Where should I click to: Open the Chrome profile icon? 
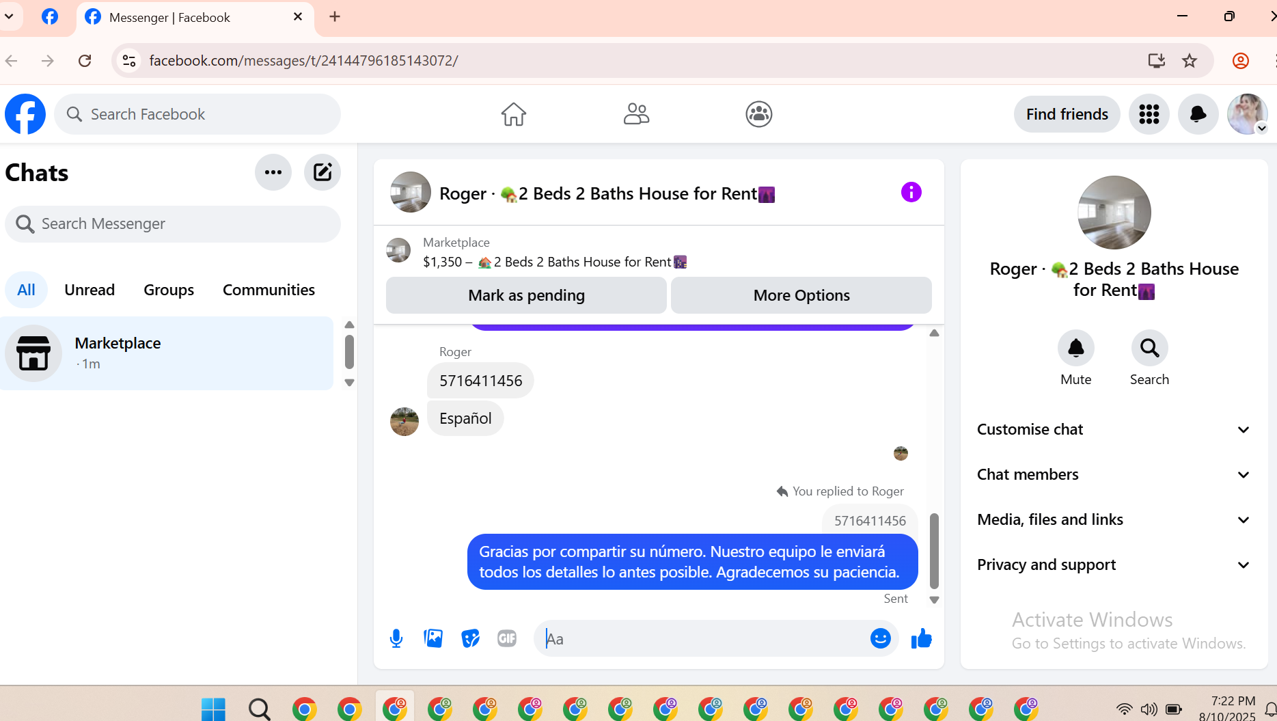(x=1240, y=61)
